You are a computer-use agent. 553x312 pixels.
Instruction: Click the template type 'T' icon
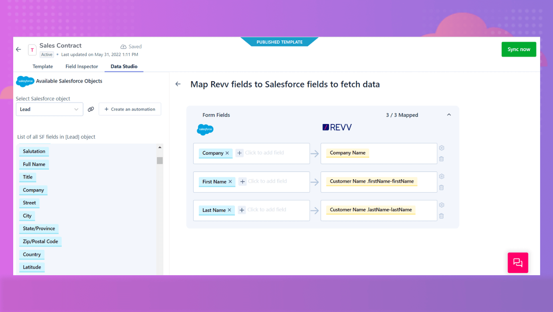pos(32,50)
